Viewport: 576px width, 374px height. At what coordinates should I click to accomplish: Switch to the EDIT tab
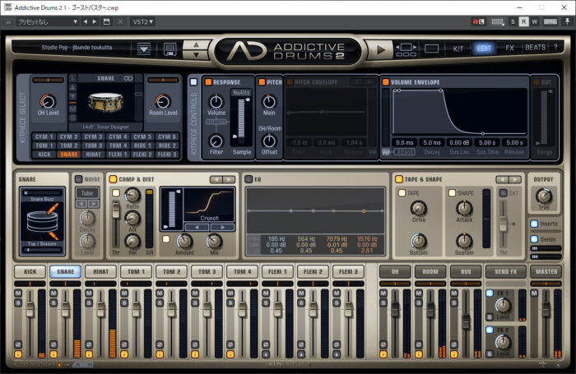[484, 48]
